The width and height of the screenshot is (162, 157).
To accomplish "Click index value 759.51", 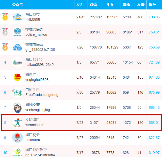I will pyautogui.click(x=154, y=32).
